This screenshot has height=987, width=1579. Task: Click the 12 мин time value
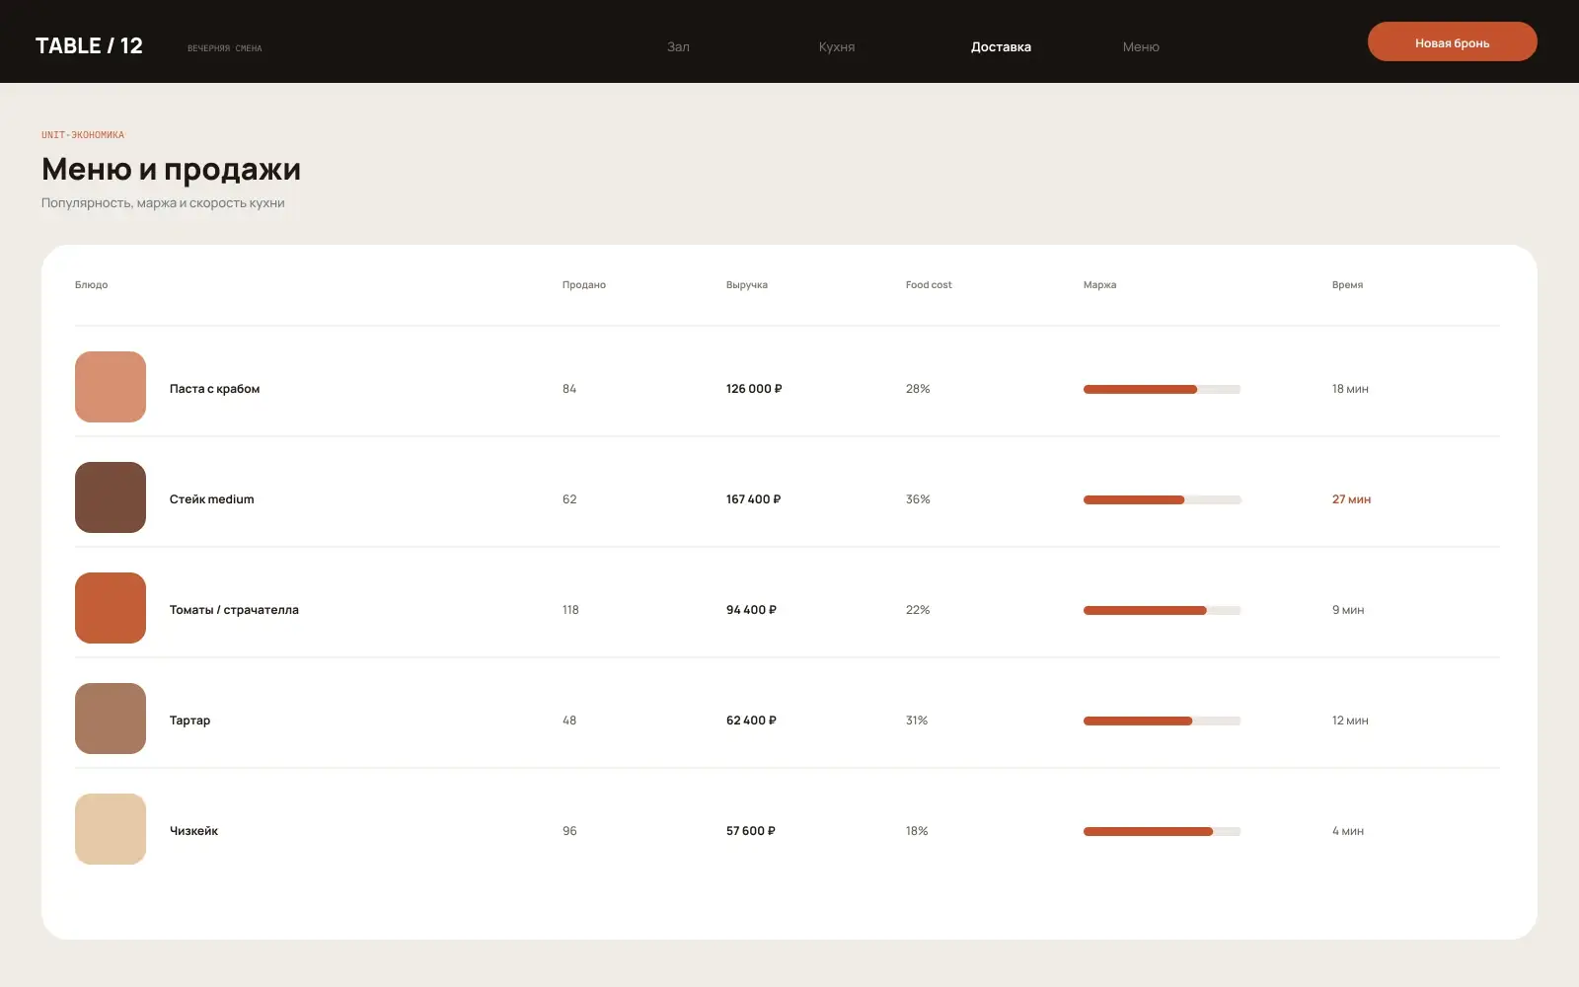[1350, 721]
